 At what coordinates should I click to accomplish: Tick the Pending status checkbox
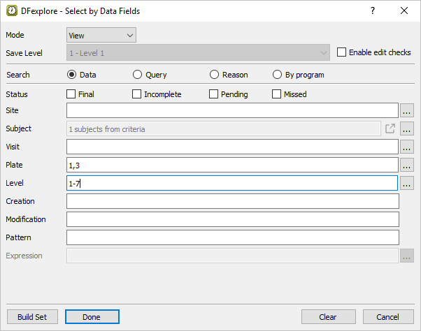[214, 94]
